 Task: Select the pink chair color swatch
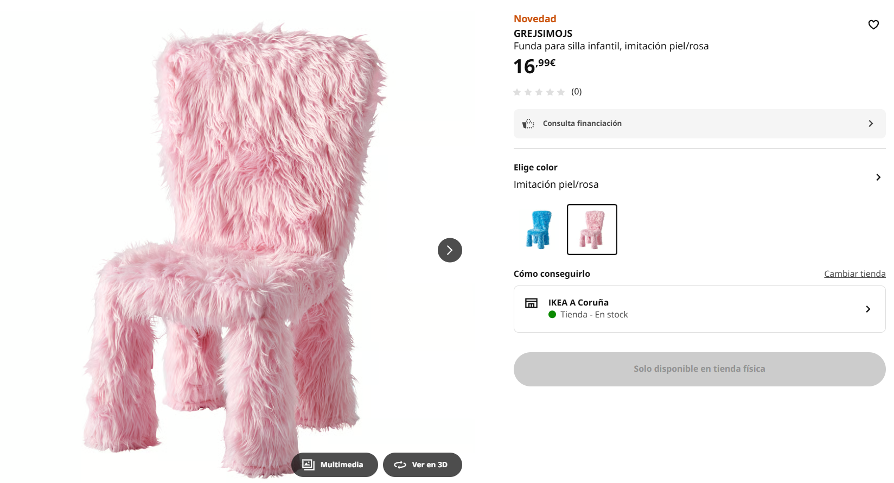pos(592,230)
